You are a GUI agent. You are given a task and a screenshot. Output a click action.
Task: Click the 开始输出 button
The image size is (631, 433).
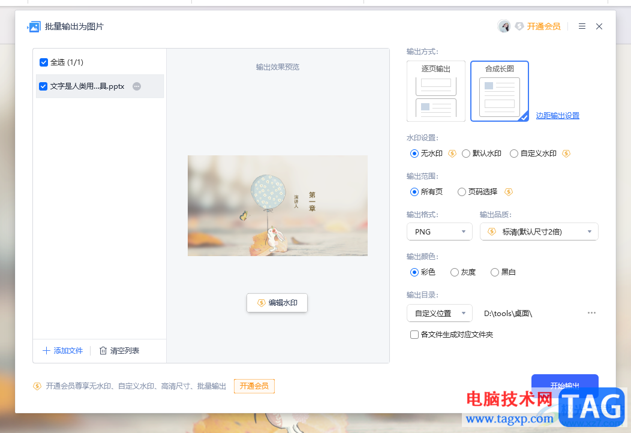coord(564,386)
